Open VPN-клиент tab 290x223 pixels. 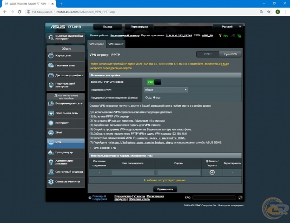[x=116, y=44]
